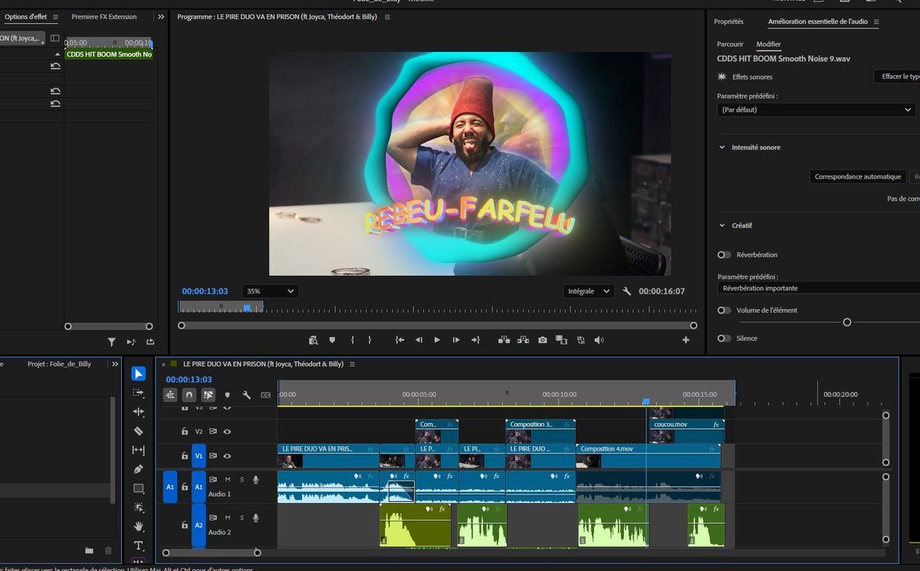Toggle Silence switch
The image size is (920, 571).
pos(724,338)
